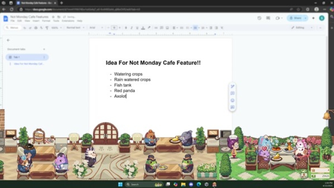Open the text color picker

coord(143,28)
